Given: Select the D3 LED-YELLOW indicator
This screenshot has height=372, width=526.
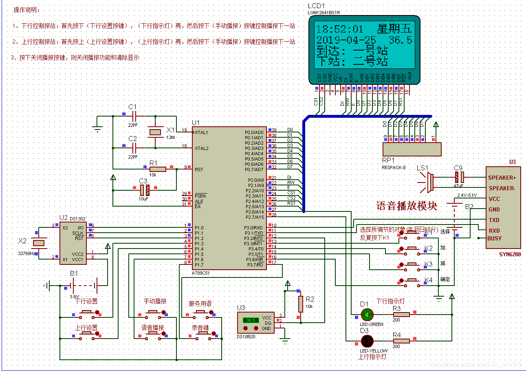Looking at the screenshot, I should click(x=367, y=340).
